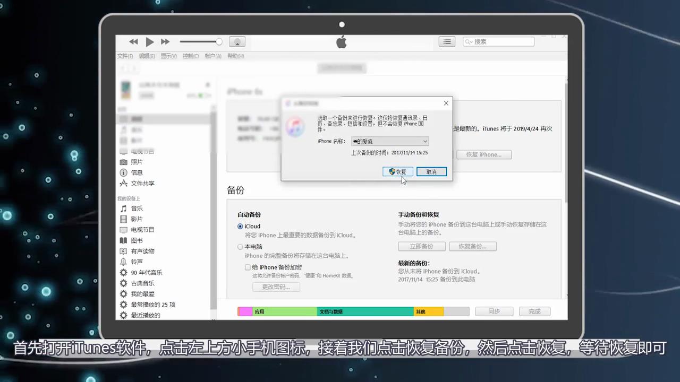Image resolution: width=680 pixels, height=382 pixels.
Task: Click the pink storage bar segment
Action: tap(245, 311)
